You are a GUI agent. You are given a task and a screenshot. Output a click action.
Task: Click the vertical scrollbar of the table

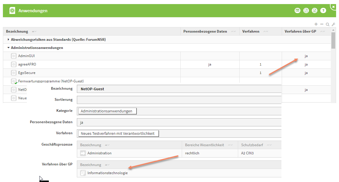(333, 40)
